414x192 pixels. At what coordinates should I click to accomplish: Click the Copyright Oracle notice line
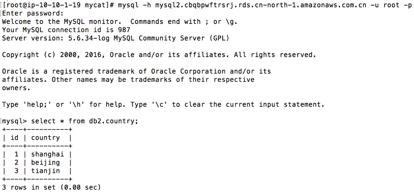[x=159, y=55]
